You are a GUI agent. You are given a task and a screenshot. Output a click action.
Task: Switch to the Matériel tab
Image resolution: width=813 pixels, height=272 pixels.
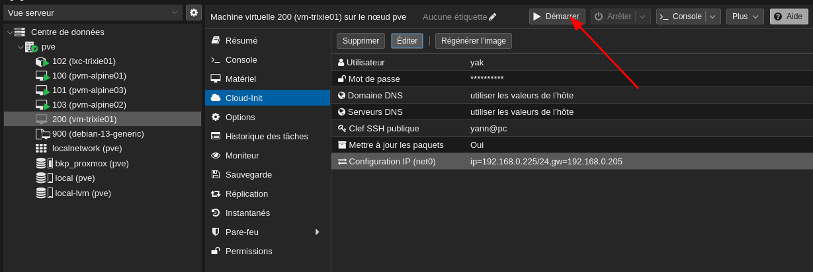point(240,79)
